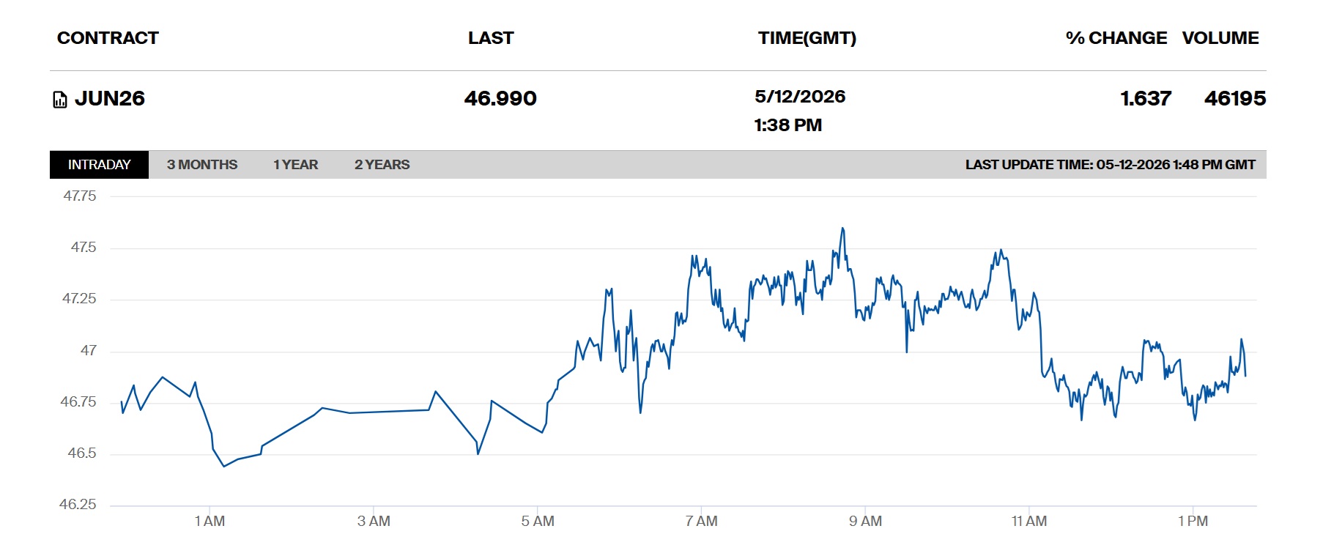
Task: Click the 7 AM time axis marker
Action: [701, 522]
